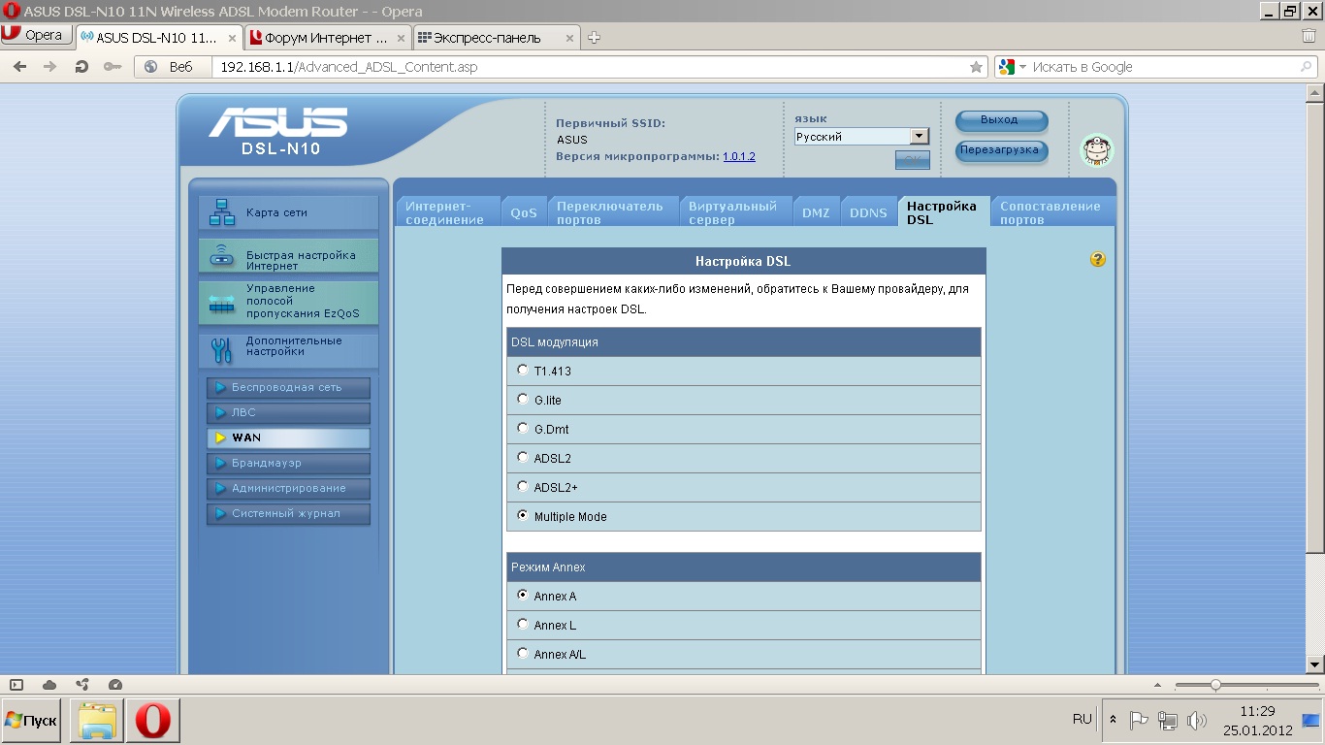Open Windows Explorer from the taskbar
1325x745 pixels.
click(x=98, y=721)
